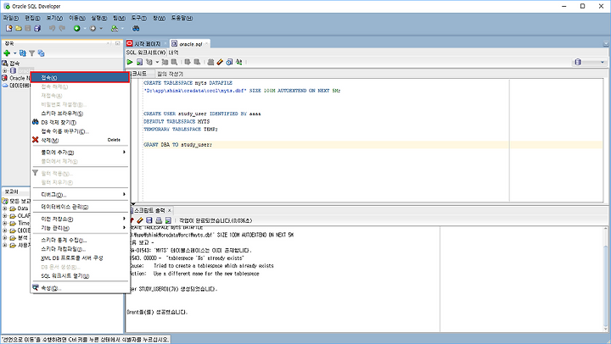The height and width of the screenshot is (344, 611).
Task: Click Print icon in script output toolbar
Action: pos(159,220)
